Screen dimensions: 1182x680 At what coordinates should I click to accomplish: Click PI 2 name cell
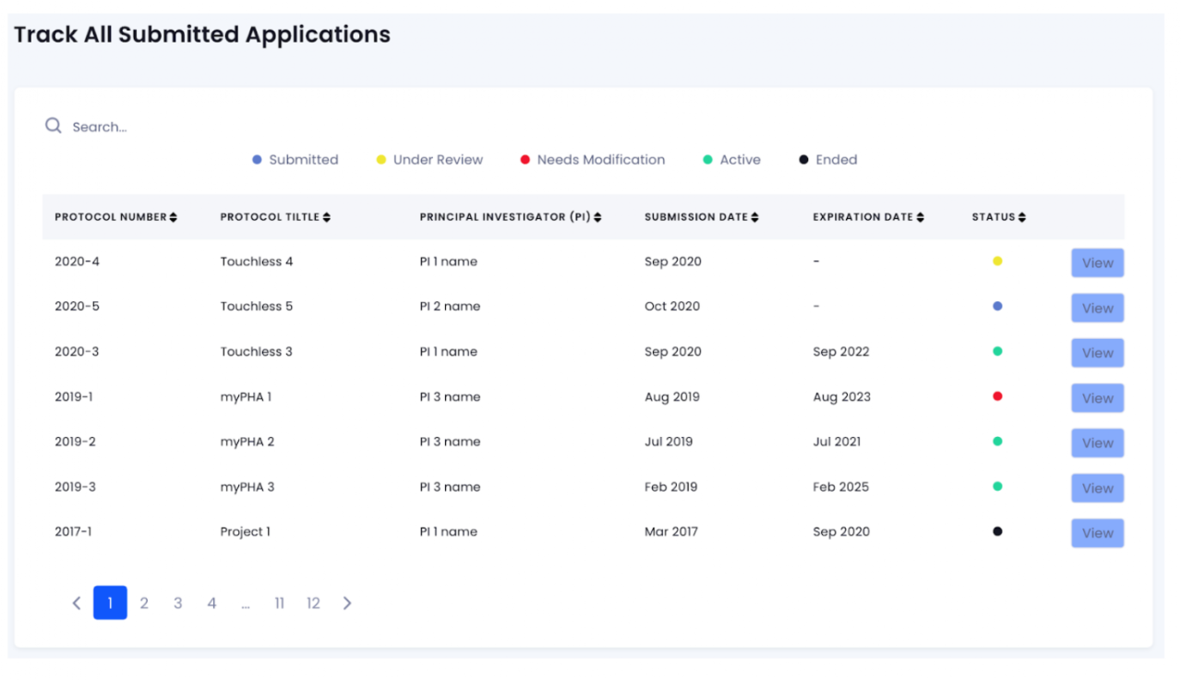[450, 307]
